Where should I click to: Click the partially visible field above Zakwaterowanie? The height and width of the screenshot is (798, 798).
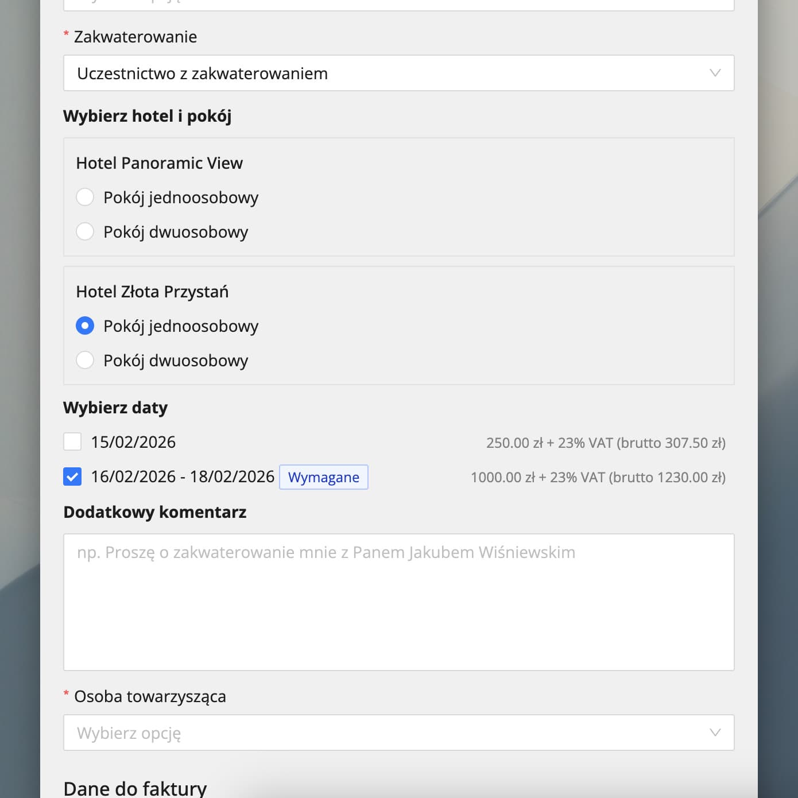[398, 5]
